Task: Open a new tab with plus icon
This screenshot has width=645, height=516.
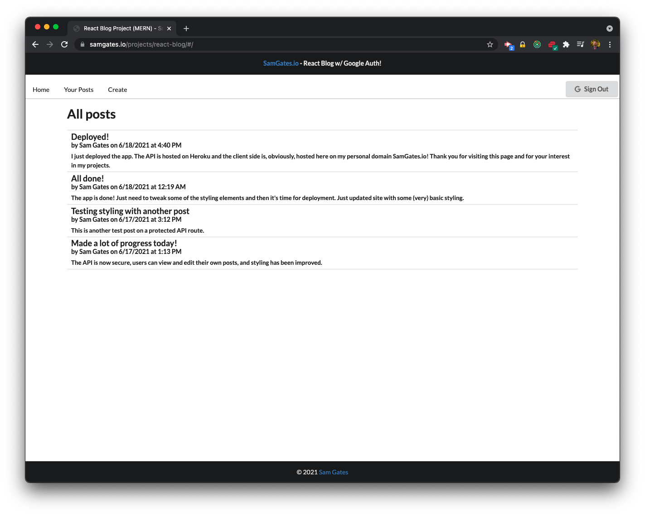Action: click(186, 29)
